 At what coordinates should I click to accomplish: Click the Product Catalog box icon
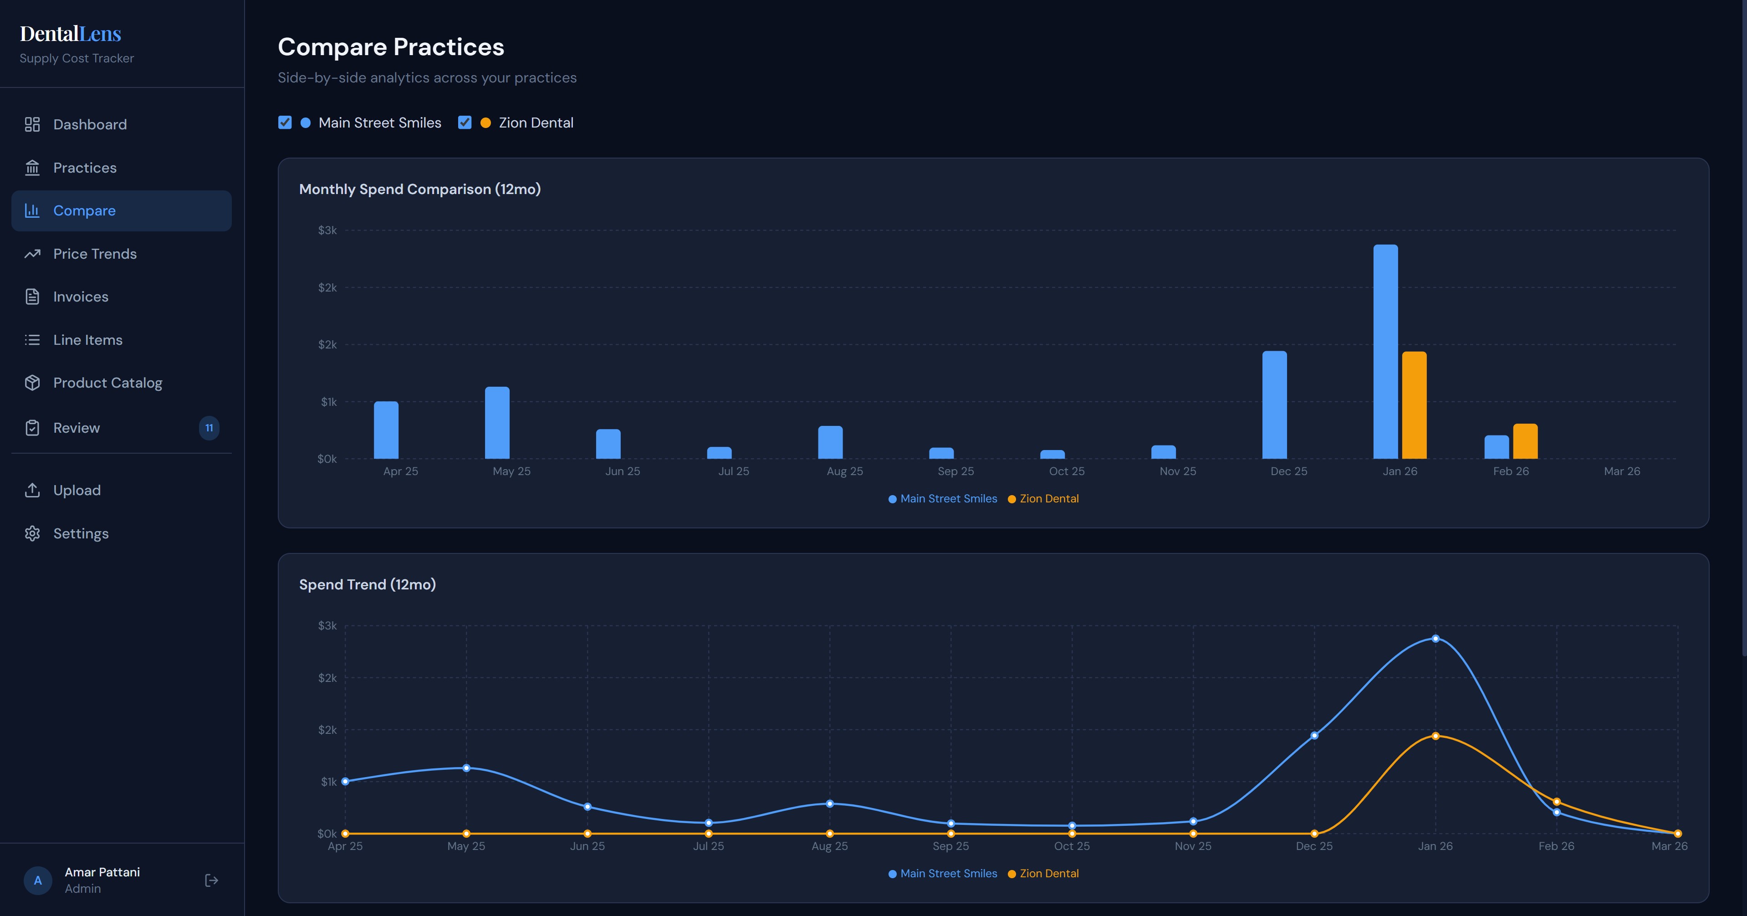click(32, 383)
